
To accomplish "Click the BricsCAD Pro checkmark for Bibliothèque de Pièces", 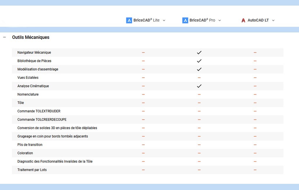I will click(199, 61).
